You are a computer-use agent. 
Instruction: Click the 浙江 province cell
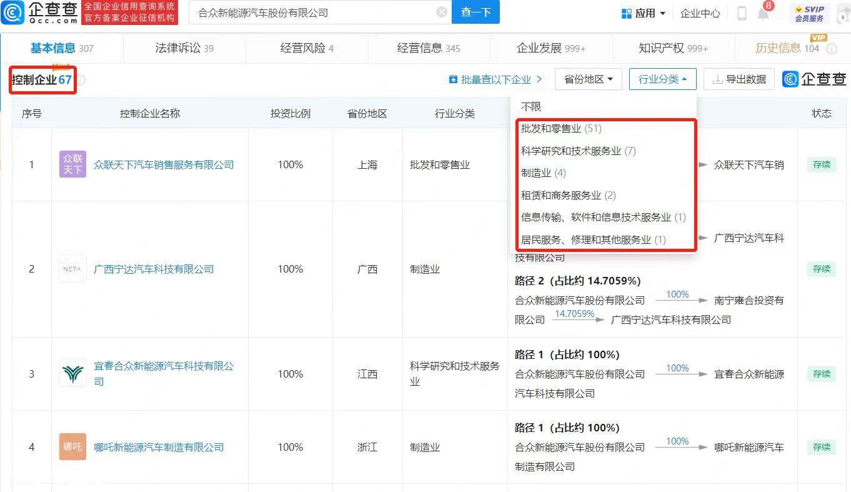(x=367, y=447)
